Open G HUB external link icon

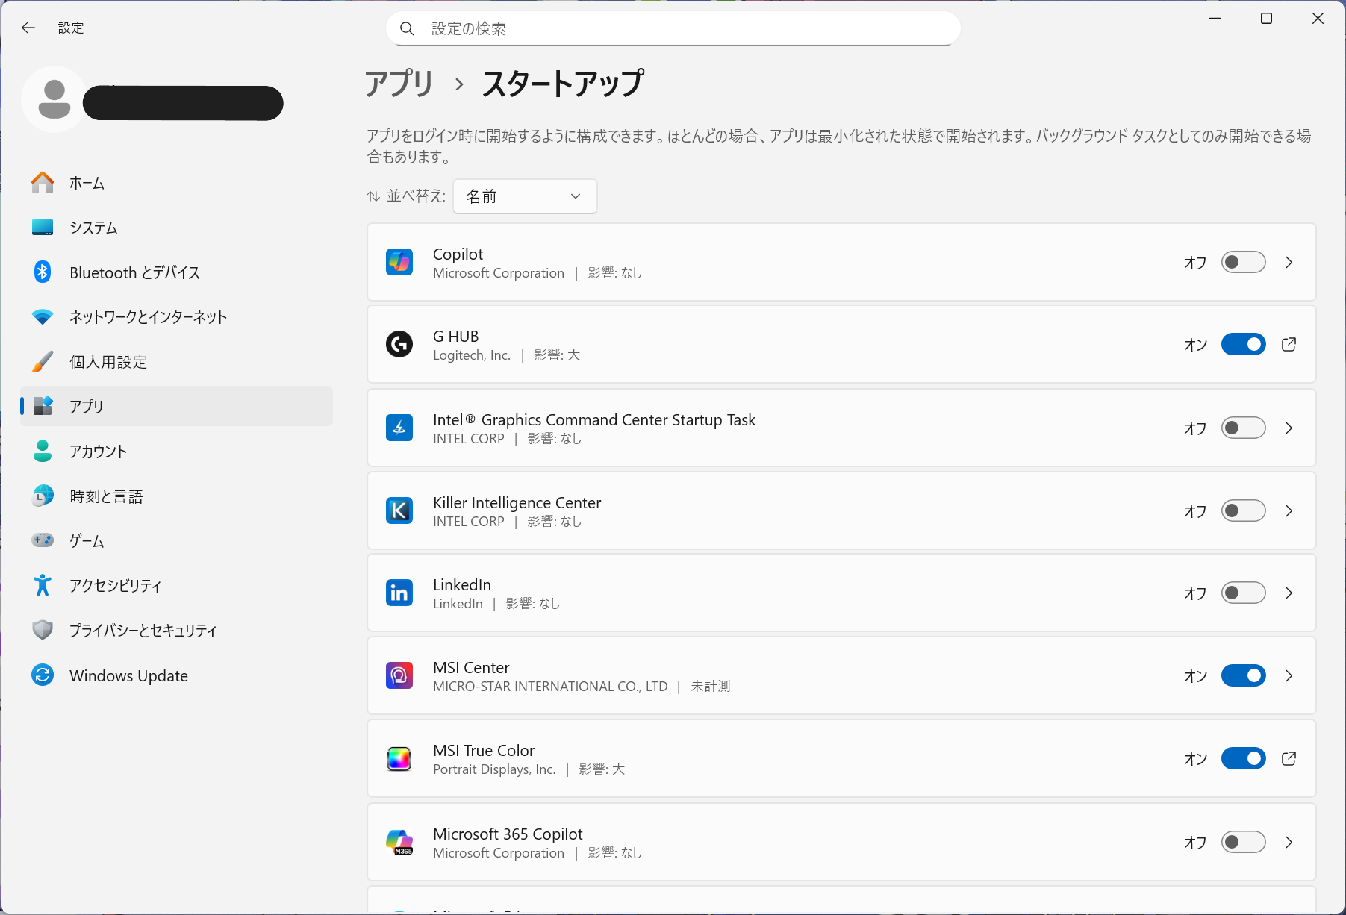click(x=1289, y=344)
